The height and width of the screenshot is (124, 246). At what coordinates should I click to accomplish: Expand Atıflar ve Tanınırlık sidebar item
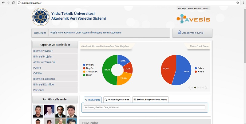tap(44, 62)
